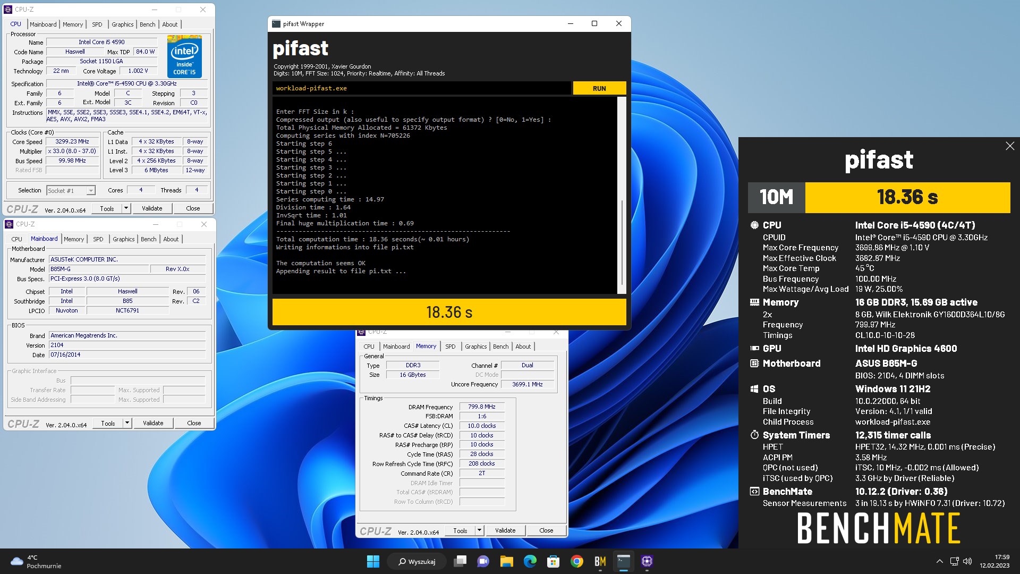This screenshot has height=574, width=1020.
Task: Run the pifast benchmark
Action: tap(599, 88)
